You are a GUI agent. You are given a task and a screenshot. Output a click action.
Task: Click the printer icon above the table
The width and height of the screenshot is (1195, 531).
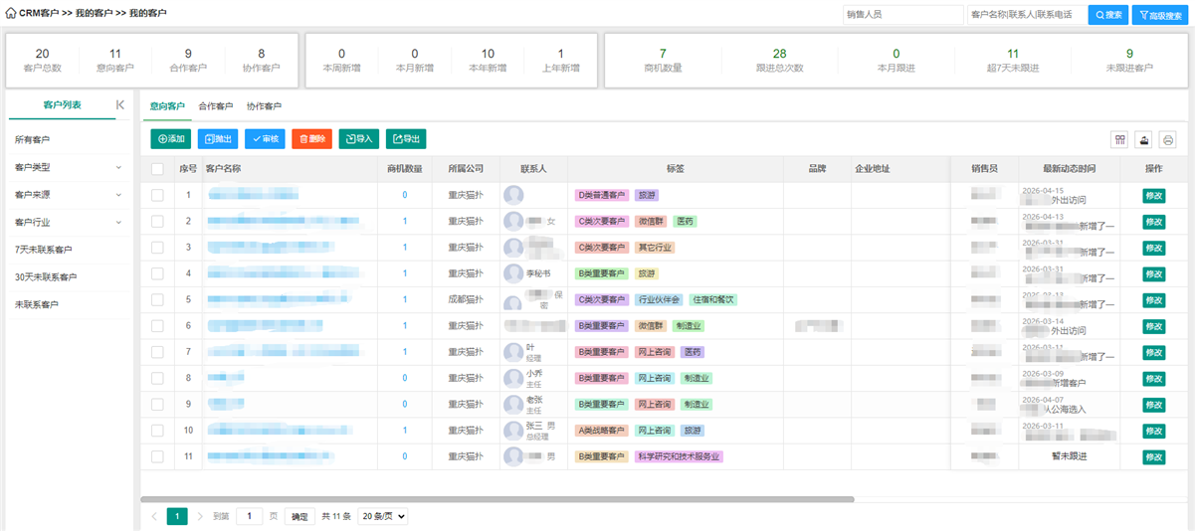click(1168, 140)
